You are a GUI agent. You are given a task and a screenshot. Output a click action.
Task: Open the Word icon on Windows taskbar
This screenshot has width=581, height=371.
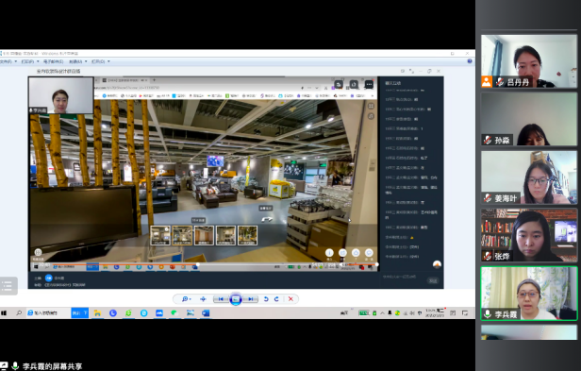pyautogui.click(x=206, y=313)
